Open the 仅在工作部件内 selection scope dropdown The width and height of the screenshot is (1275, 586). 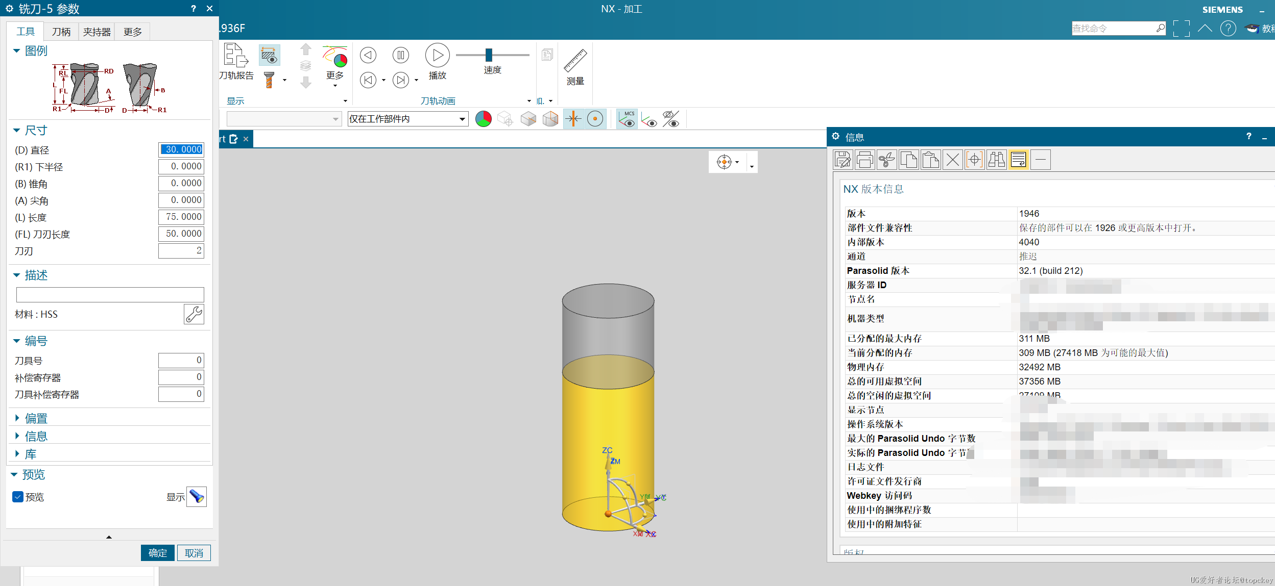[x=407, y=119]
